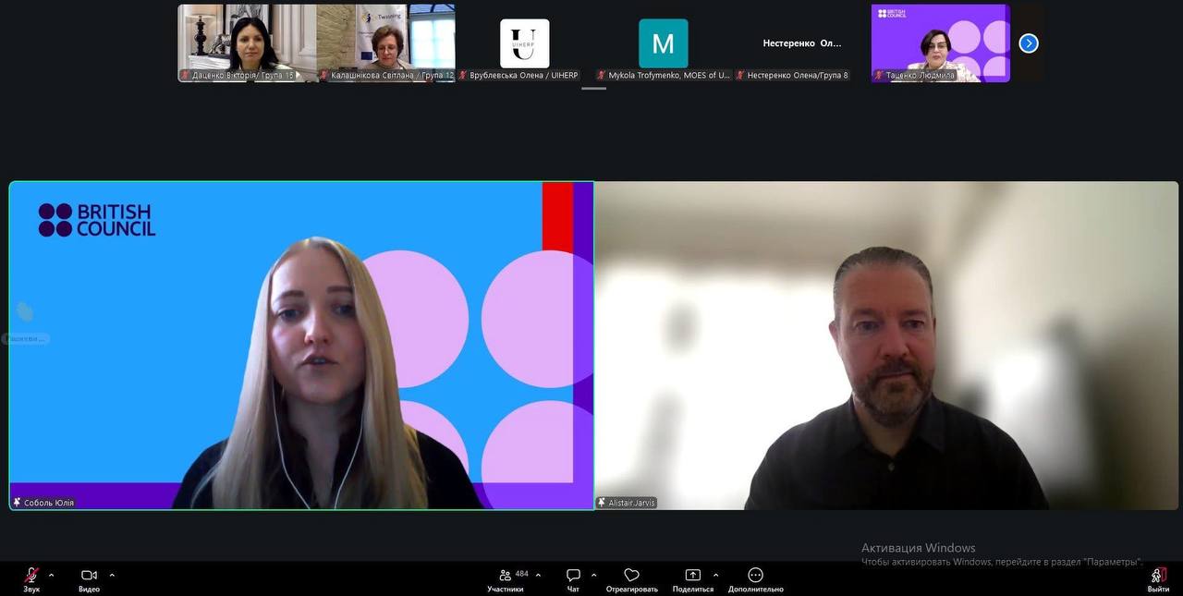This screenshot has height=596, width=1183.
Task: Open the Дополнительно more options icon
Action: click(x=755, y=575)
